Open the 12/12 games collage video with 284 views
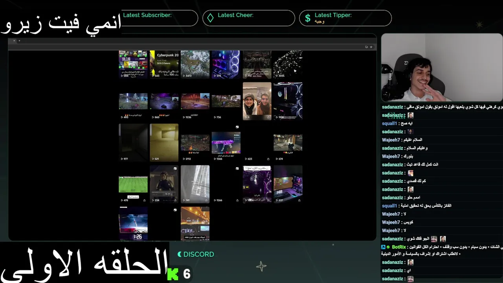 pyautogui.click(x=133, y=64)
